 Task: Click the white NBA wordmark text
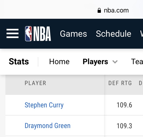pyautogui.click(x=42, y=34)
